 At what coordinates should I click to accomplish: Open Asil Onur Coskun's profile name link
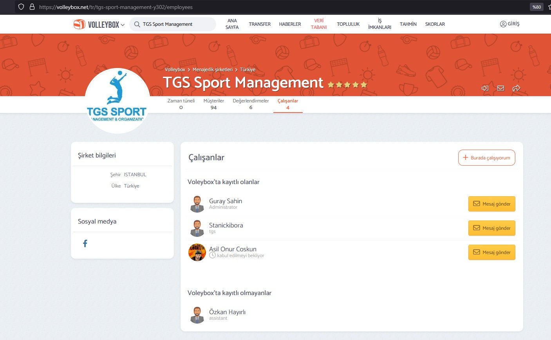(x=233, y=249)
